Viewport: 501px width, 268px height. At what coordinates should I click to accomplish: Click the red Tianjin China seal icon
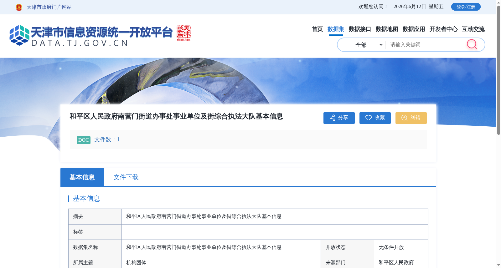pos(183,33)
